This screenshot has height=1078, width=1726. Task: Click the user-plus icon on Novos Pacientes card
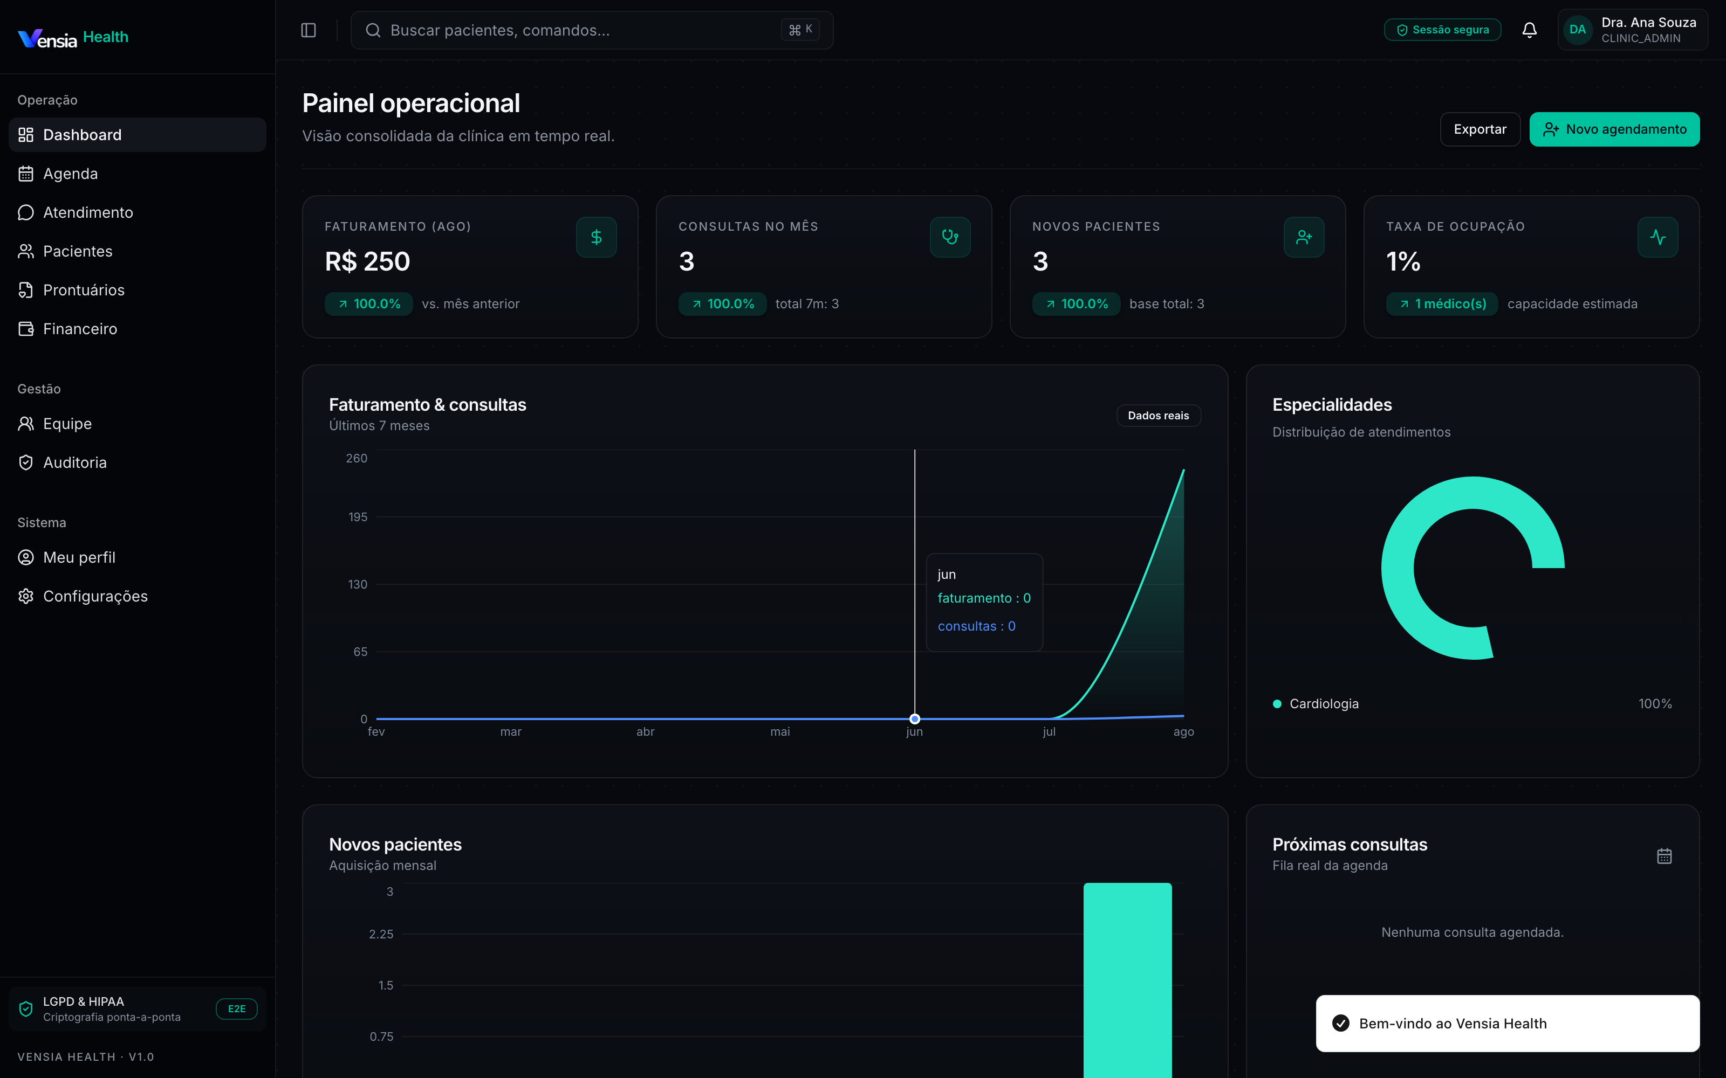[1304, 237]
